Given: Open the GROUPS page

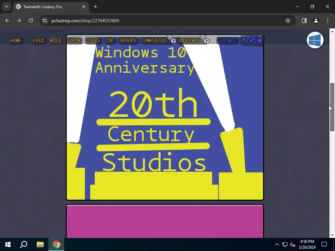Looking at the screenshot, I should click(x=128, y=40).
